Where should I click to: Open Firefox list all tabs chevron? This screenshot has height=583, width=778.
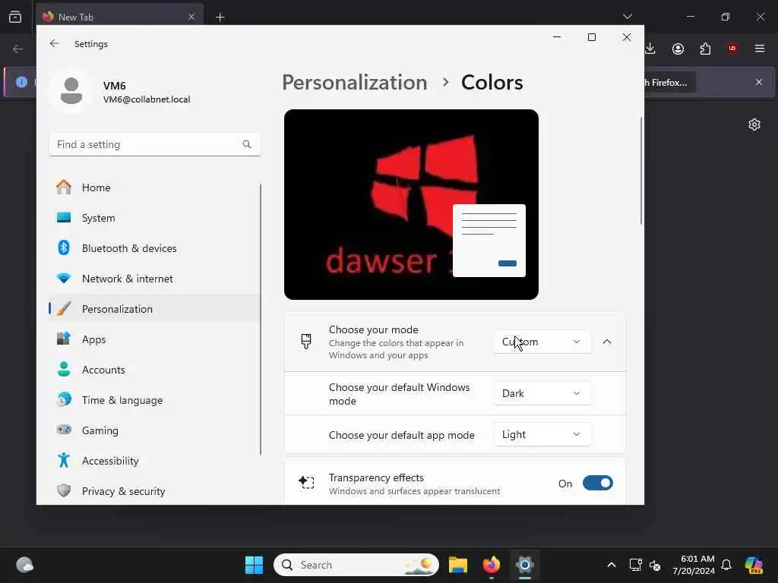[x=628, y=17]
